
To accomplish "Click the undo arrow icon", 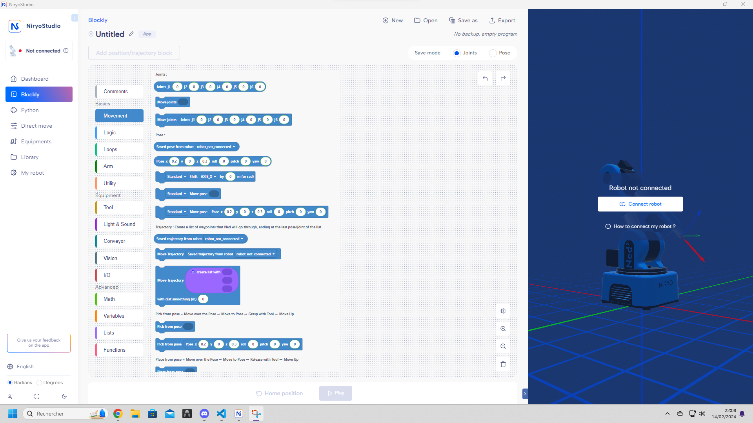I will 485,78.
